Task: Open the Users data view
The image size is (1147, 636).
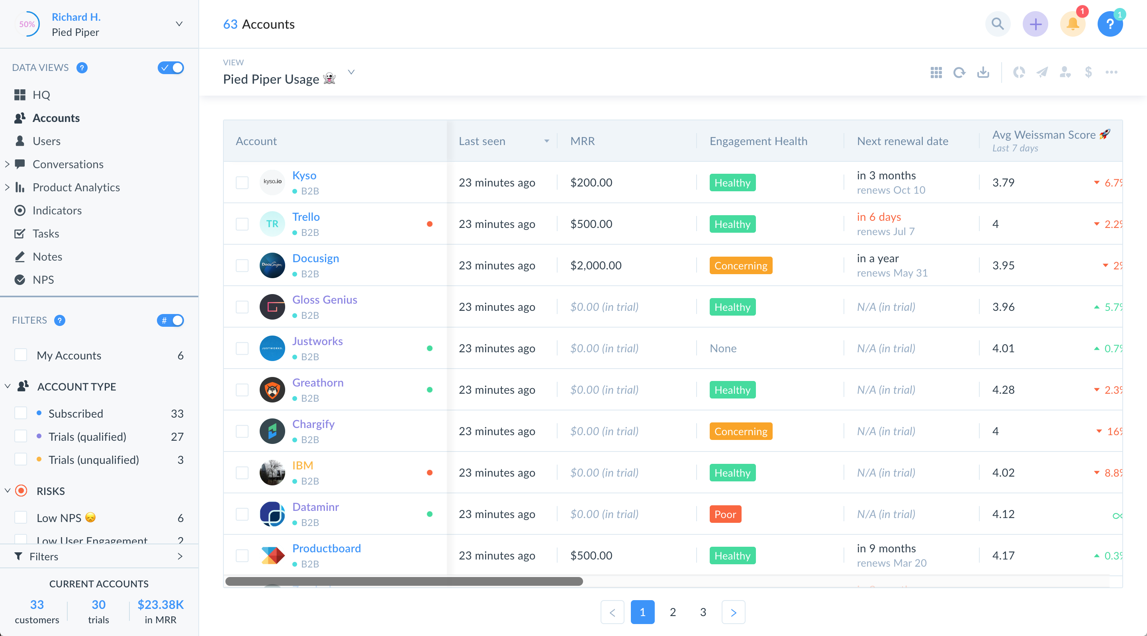Action: tap(46, 141)
